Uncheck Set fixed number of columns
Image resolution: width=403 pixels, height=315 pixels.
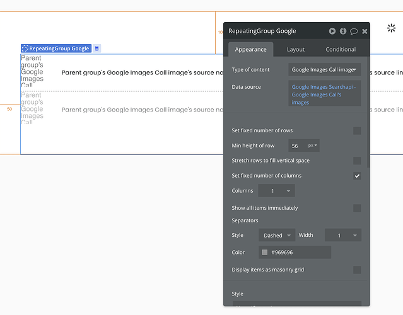(357, 176)
